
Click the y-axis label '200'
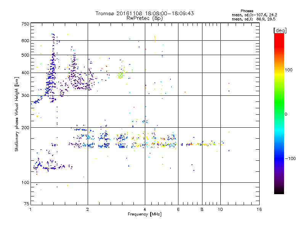[x=25, y=128]
